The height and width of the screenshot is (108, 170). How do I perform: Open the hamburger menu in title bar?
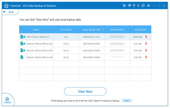(x=148, y=6)
